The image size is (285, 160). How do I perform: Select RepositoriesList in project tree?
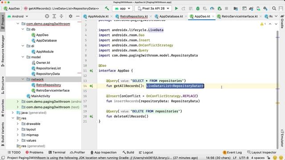click(46, 68)
